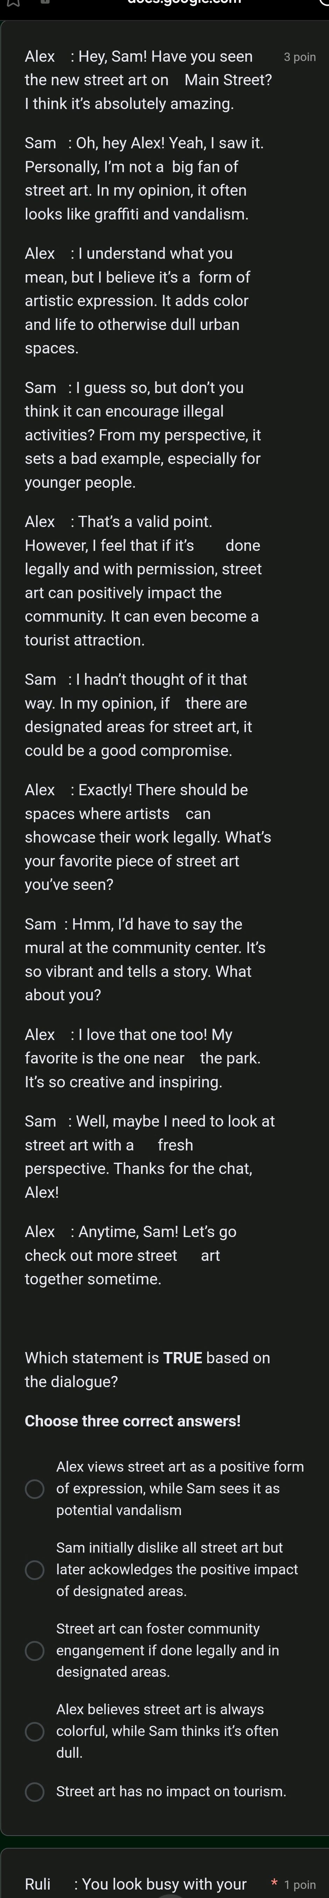Click the 'potential vandalism' answer label text
329x1898 pixels.
click(x=119, y=1510)
